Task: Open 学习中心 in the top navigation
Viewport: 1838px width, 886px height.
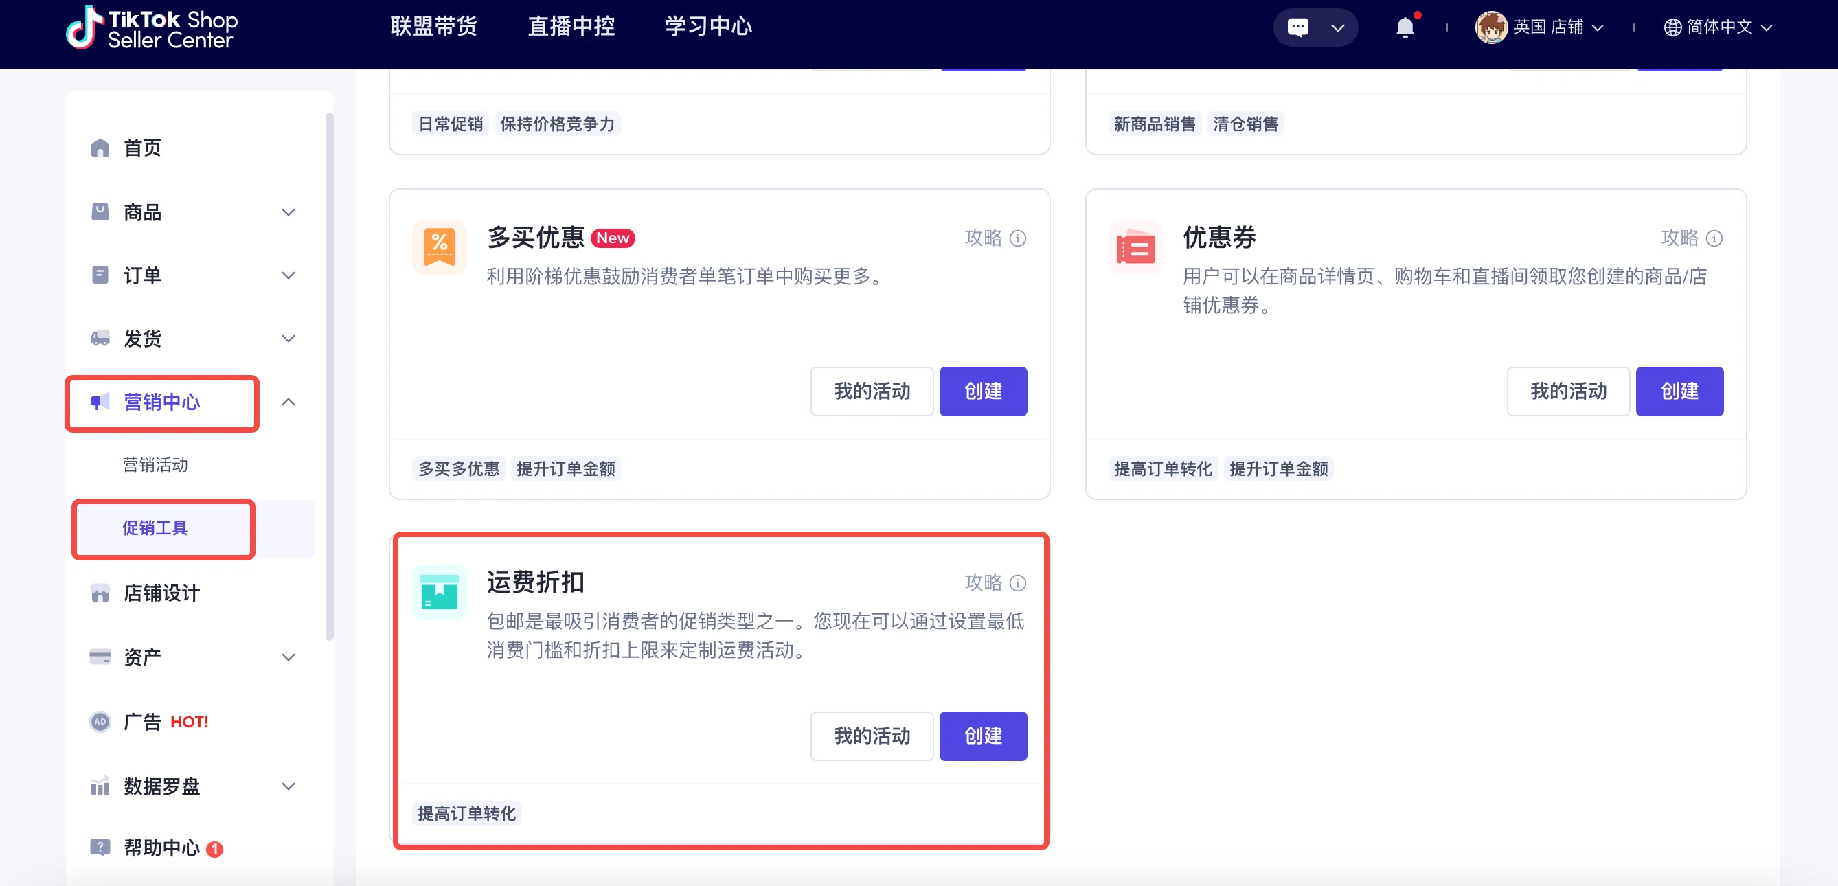Action: [x=708, y=26]
